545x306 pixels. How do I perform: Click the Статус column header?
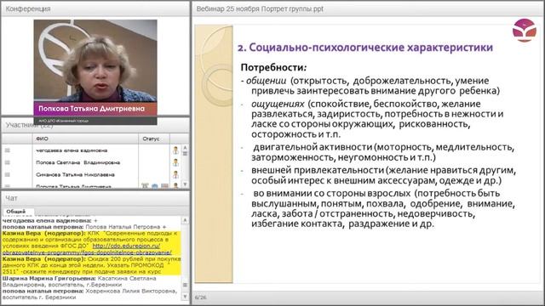(x=154, y=139)
